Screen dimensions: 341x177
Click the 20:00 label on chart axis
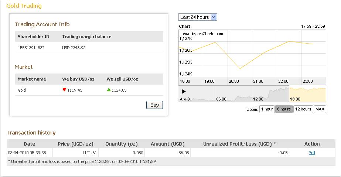[234, 81]
